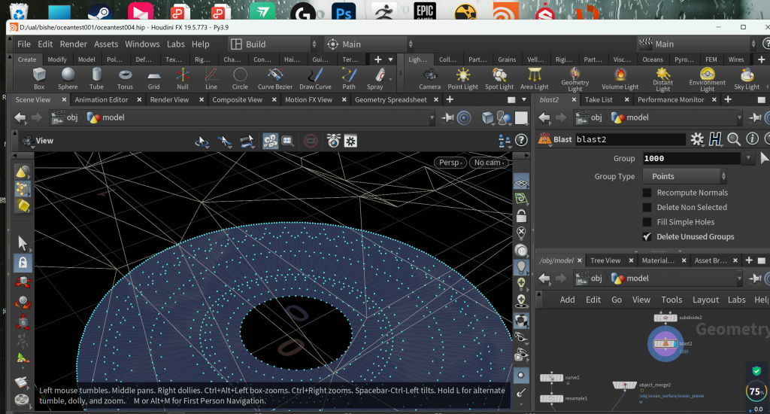Click the model path button in parameter pane

pos(631,117)
